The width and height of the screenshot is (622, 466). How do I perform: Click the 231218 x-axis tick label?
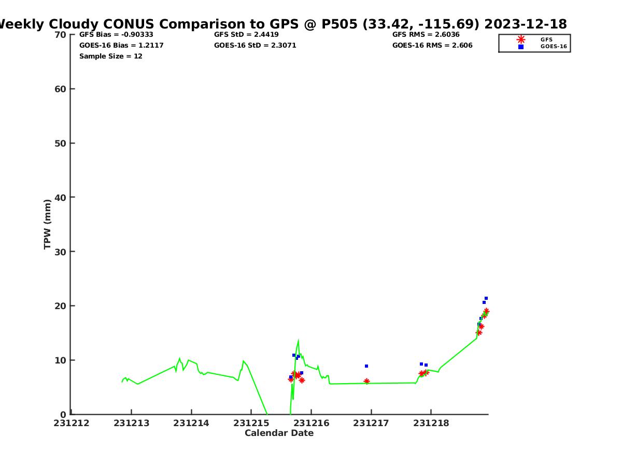(x=431, y=423)
